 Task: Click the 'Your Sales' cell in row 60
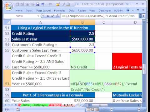point(41,100)
